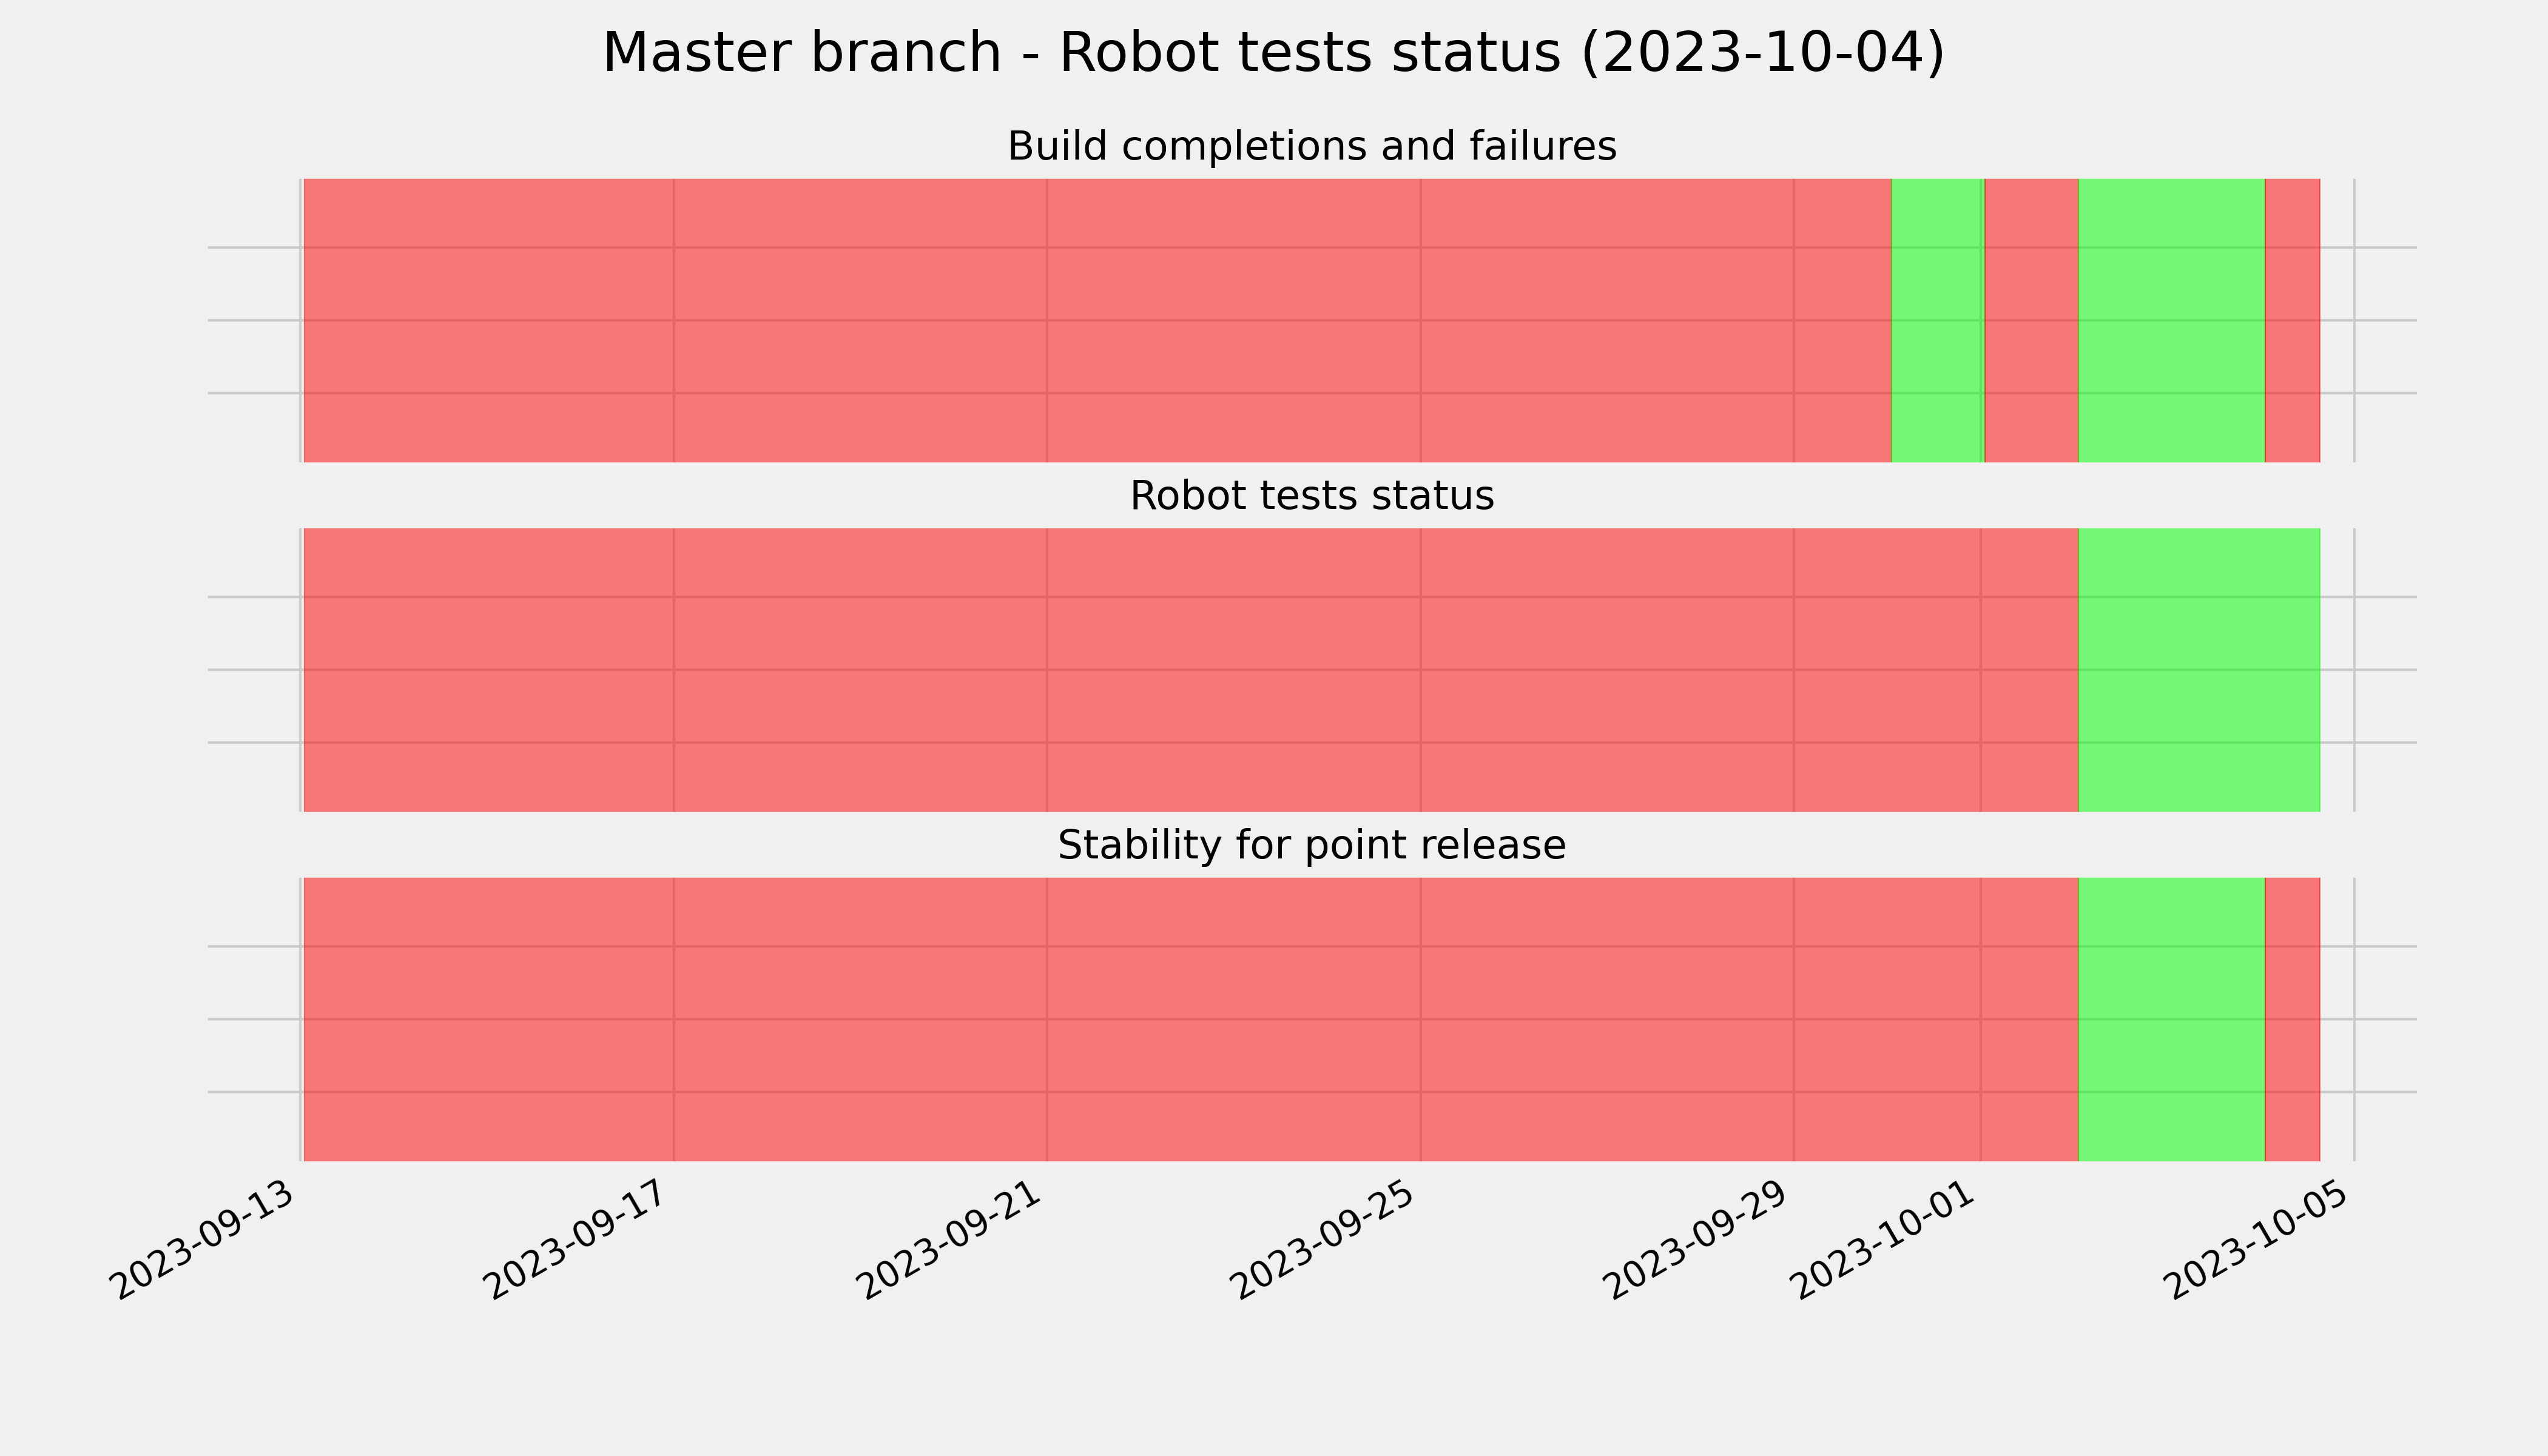Click the 'Robot tests status' subplot title
Viewport: 2548px width, 1456px height.
click(x=1311, y=496)
